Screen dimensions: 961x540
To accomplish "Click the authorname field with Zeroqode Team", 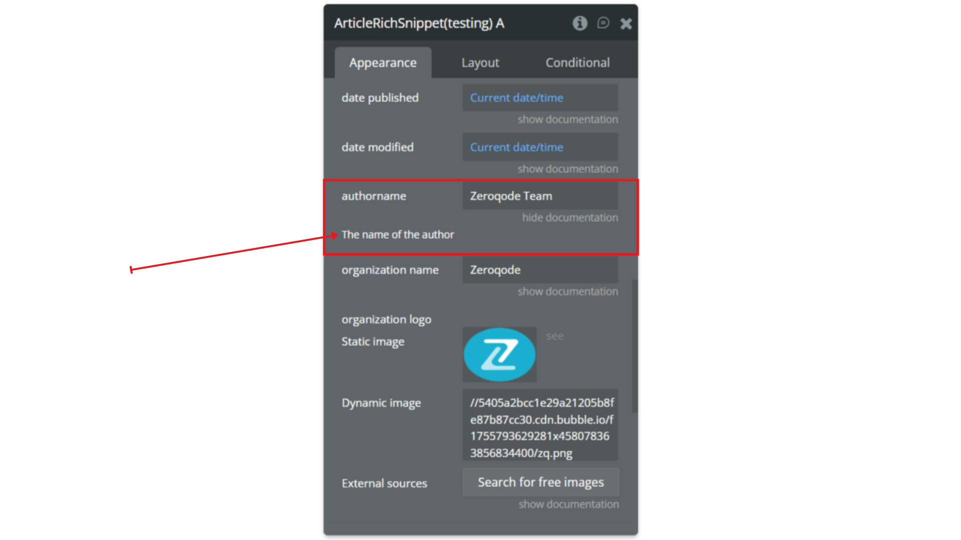I will [540, 196].
